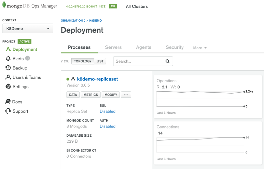Click the DATA button
This screenshot has height=169, width=264.
(x=73, y=95)
